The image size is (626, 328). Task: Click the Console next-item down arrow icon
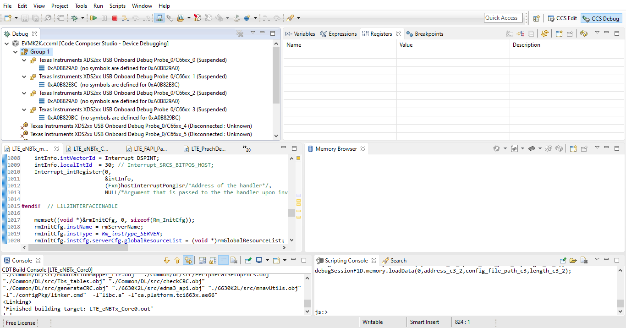point(167,260)
